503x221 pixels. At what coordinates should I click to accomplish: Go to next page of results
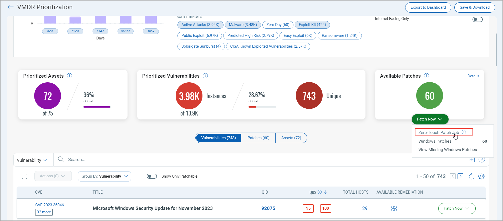pos(460,176)
